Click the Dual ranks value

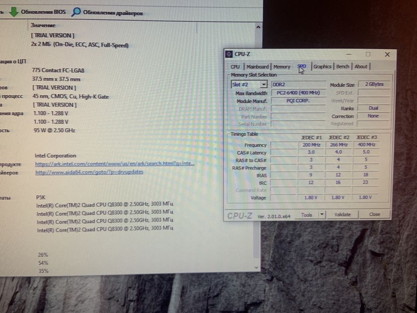373,108
